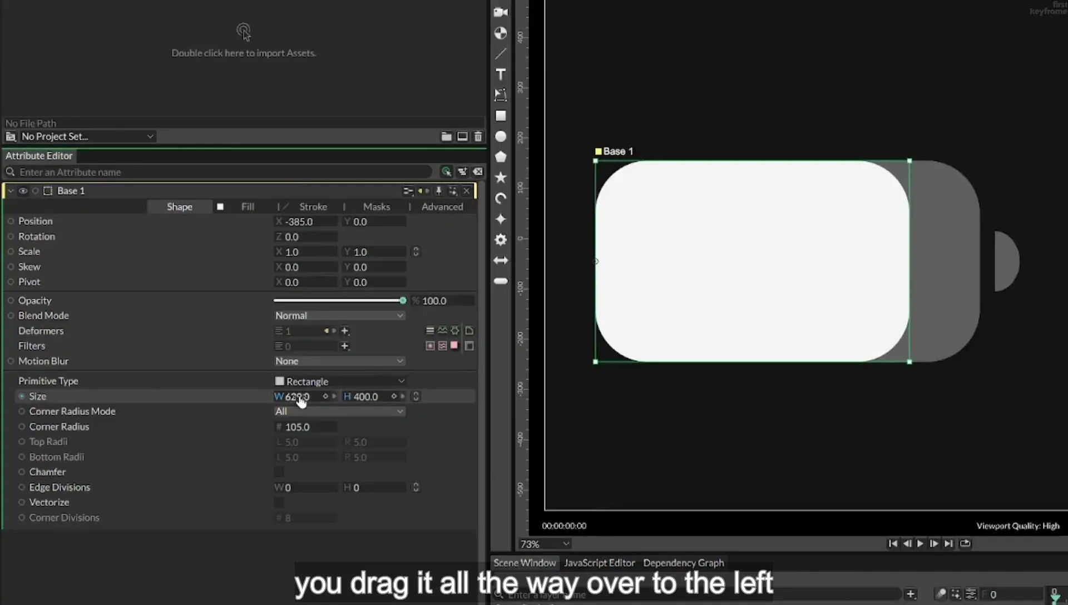Click the Opacity slider handle
Screen dimensions: 1068x605
pyautogui.click(x=403, y=300)
